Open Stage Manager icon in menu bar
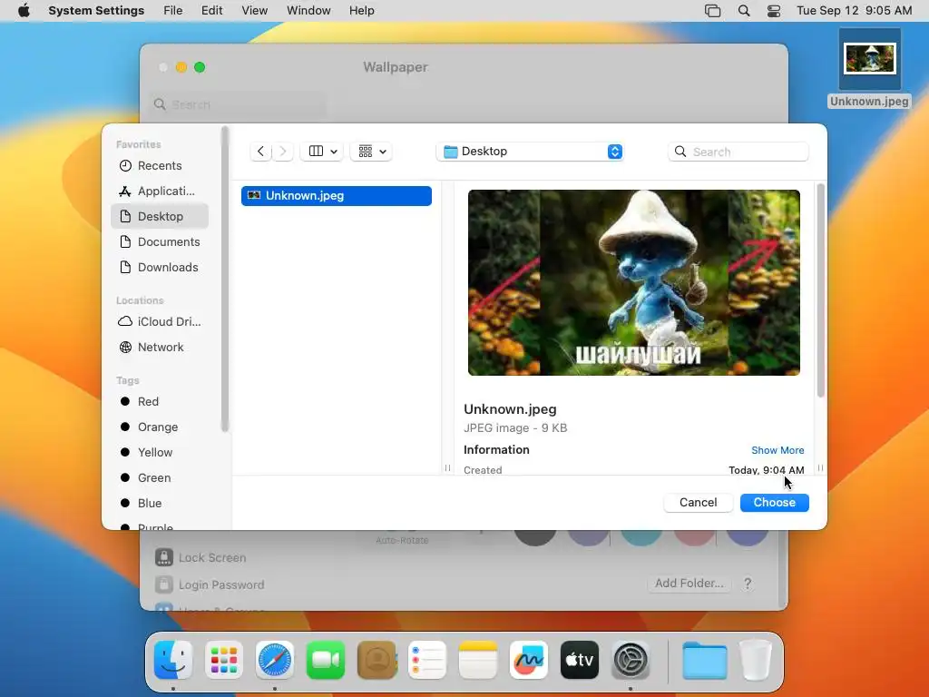Viewport: 929px width, 697px height. [x=713, y=11]
